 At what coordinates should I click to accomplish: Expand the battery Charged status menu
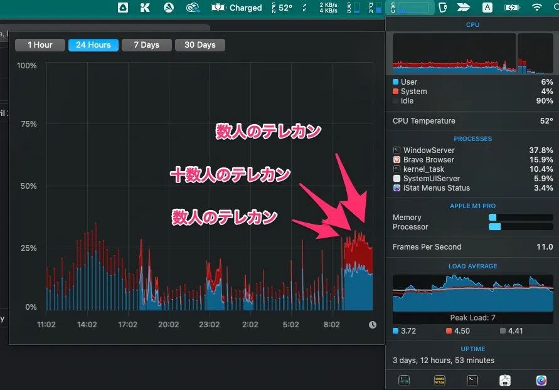point(237,8)
